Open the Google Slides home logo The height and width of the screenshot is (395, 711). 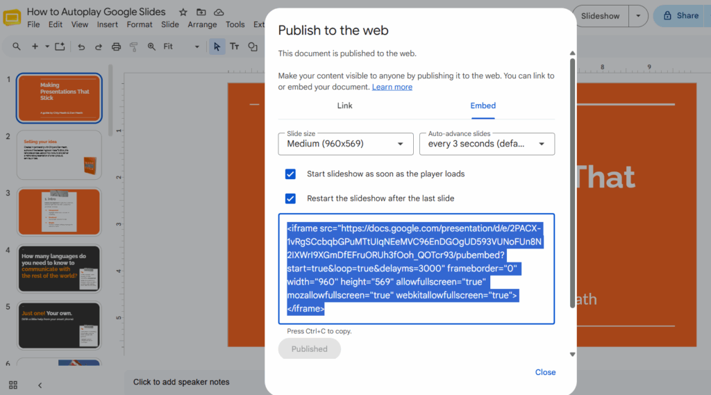12,17
